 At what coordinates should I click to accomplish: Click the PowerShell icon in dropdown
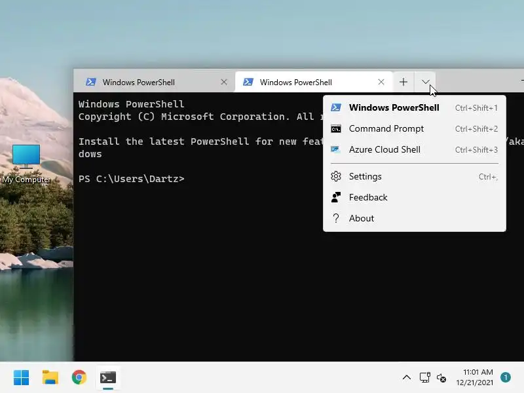point(336,107)
